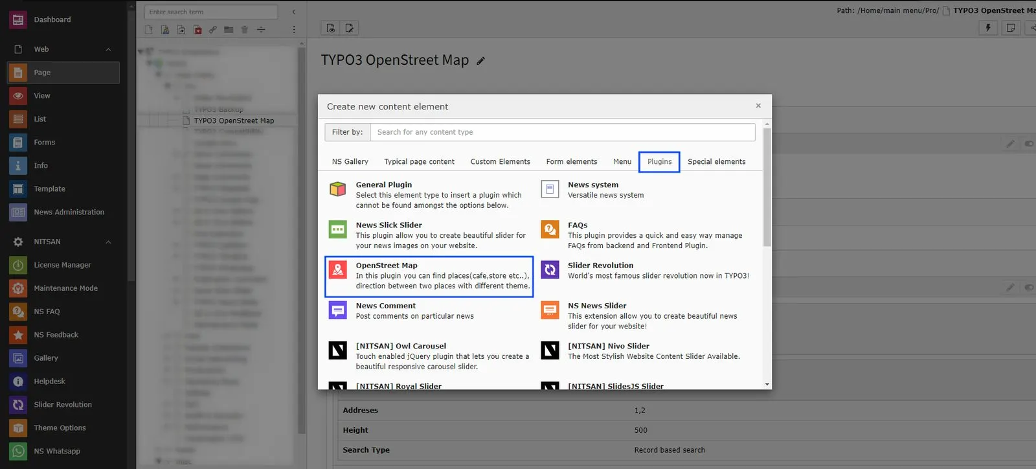Select the link page icon in tree toolbar
Viewport: 1036px width, 469px height.
click(x=212, y=30)
